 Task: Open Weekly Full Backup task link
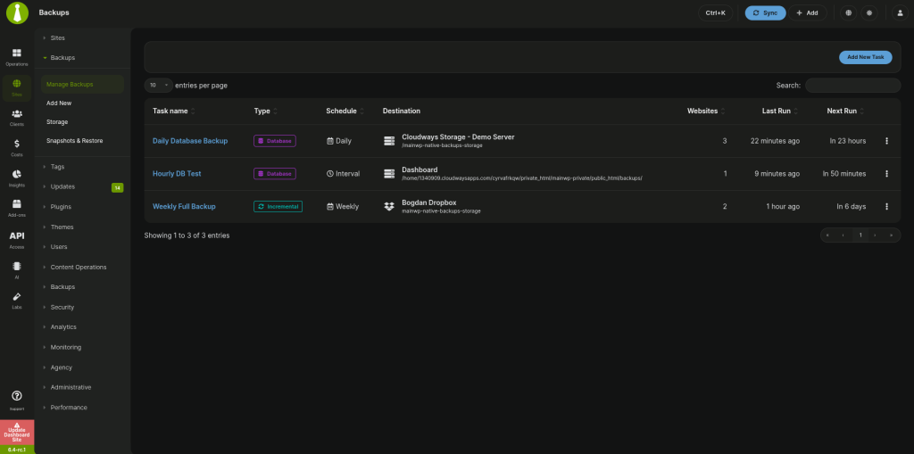[x=184, y=206]
